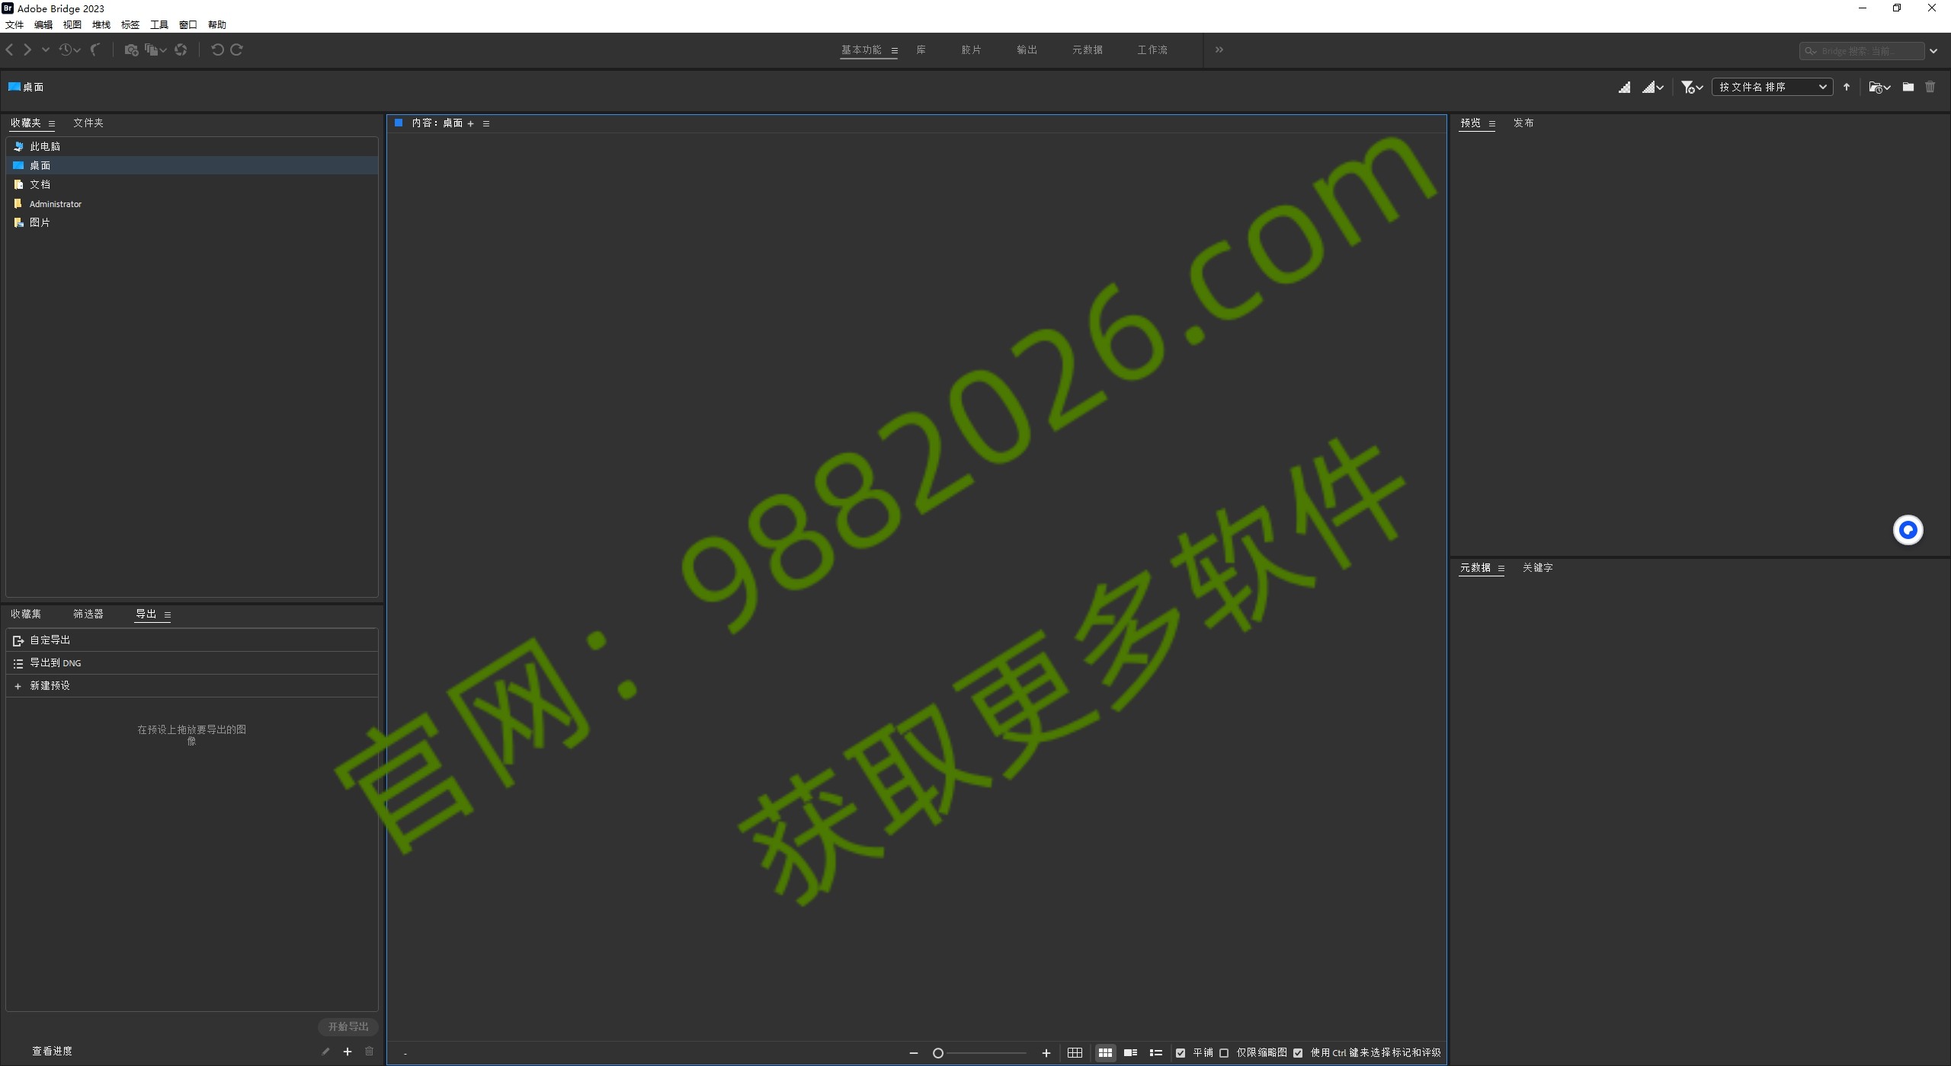The width and height of the screenshot is (1951, 1066).
Task: Choose 导出到 DNG preset
Action: 56,662
